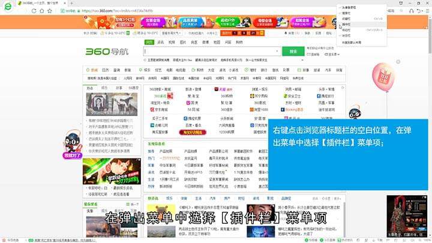Open the 苏宁易购 site link

coord(259,96)
